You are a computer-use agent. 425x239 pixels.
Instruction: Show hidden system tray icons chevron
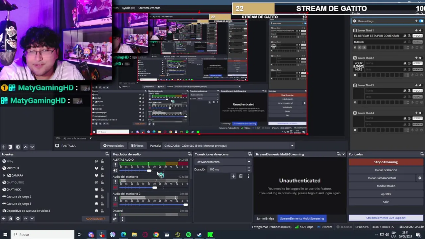click(376, 235)
